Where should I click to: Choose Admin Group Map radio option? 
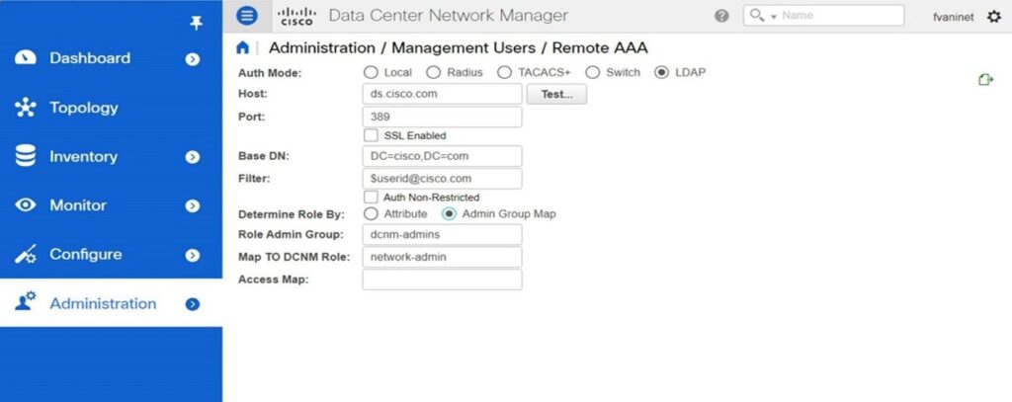(450, 213)
